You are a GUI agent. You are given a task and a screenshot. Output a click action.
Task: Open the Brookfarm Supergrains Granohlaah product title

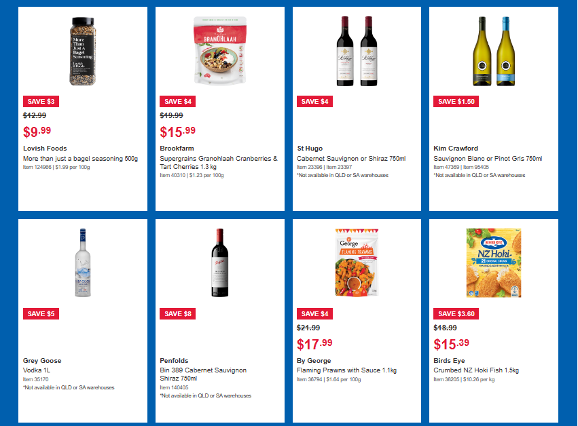(x=219, y=162)
